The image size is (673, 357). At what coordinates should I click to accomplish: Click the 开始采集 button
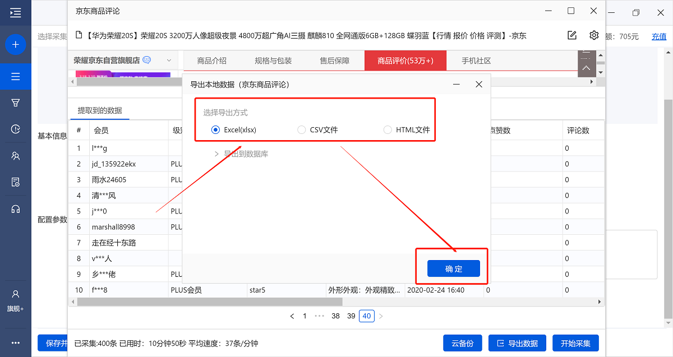pos(576,344)
